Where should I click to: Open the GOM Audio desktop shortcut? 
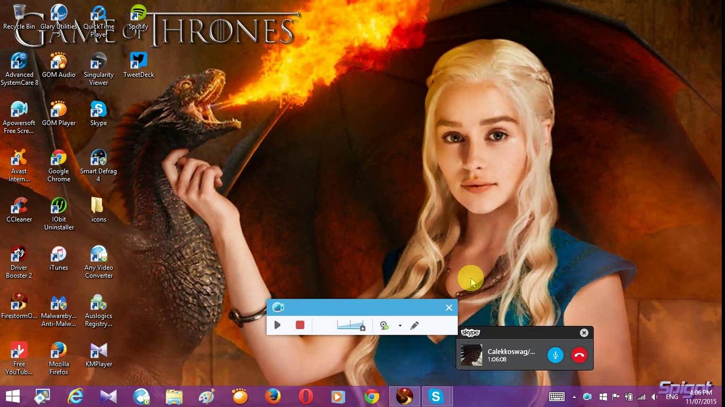[58, 65]
